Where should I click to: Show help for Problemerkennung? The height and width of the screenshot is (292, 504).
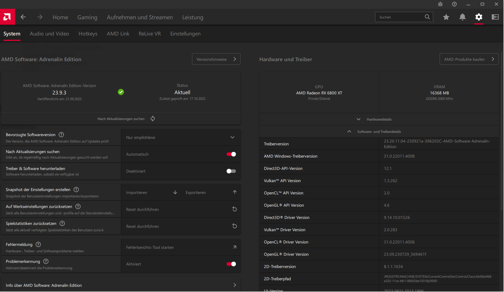pyautogui.click(x=46, y=261)
